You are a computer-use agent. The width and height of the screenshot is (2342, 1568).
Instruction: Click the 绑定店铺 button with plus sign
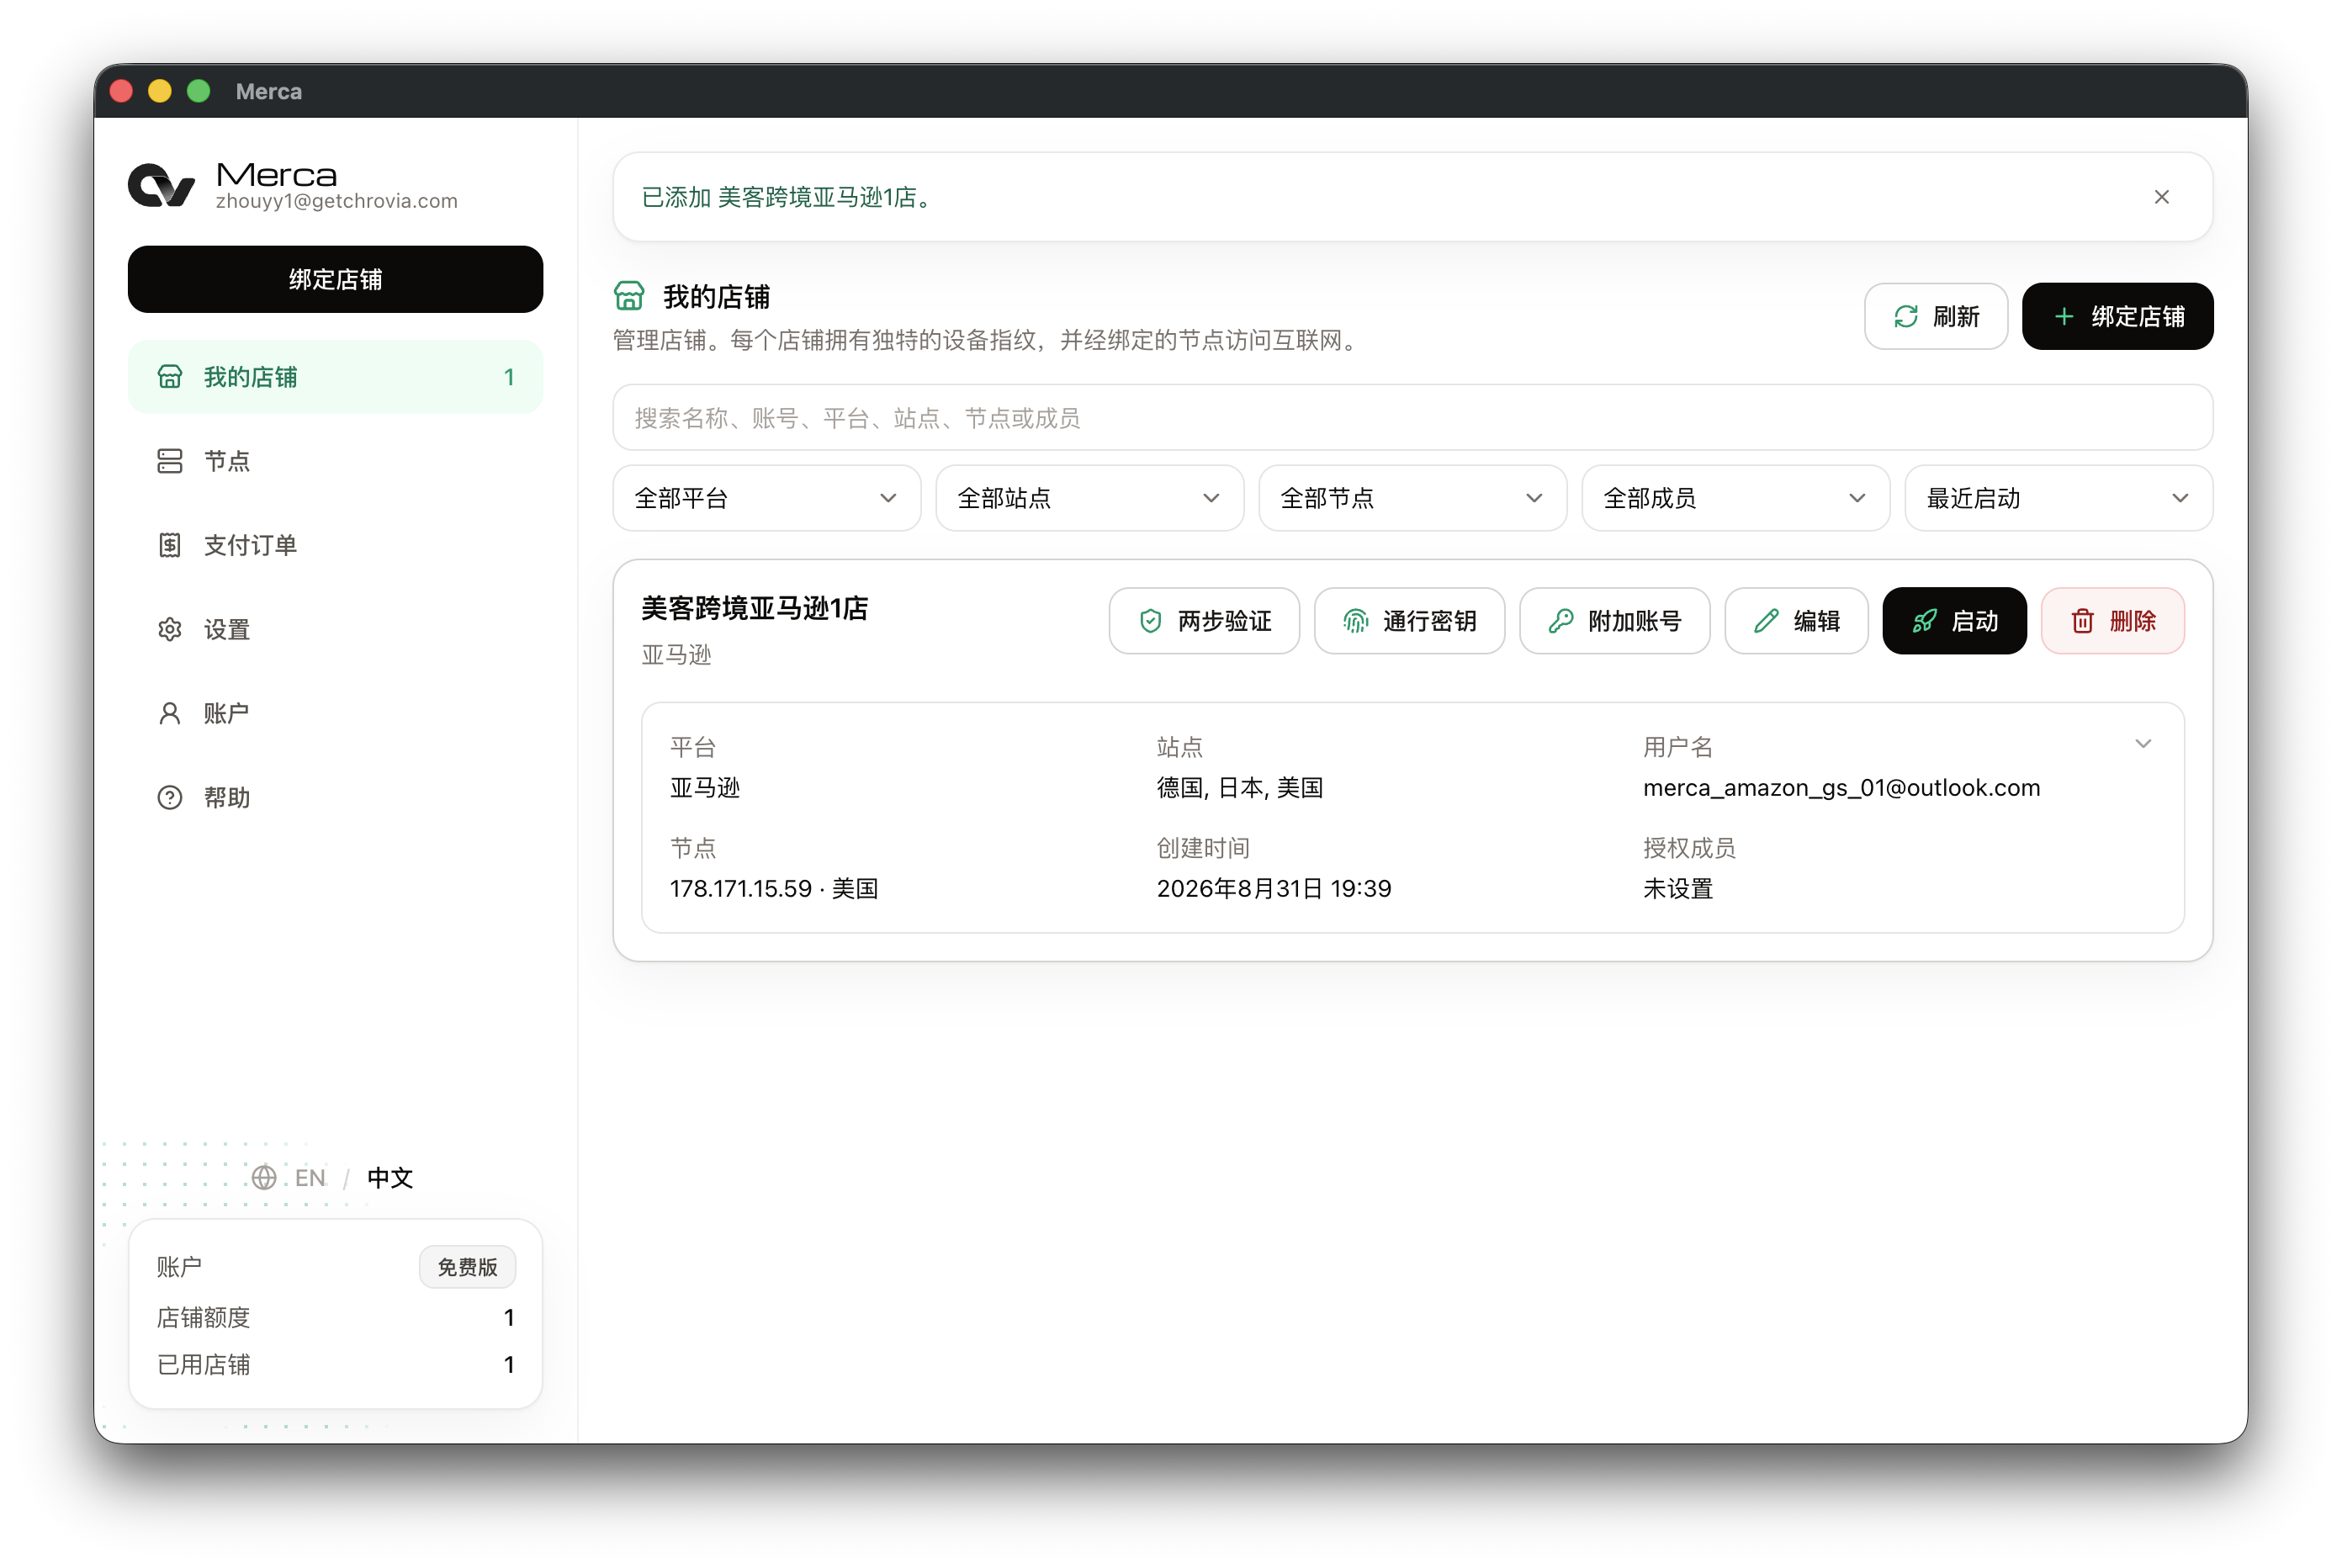click(x=2117, y=316)
